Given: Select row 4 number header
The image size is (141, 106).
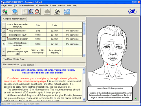Looking at the screenshot, I should click(4, 39).
